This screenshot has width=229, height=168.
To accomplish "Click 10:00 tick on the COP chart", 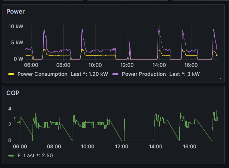I will [88, 147].
